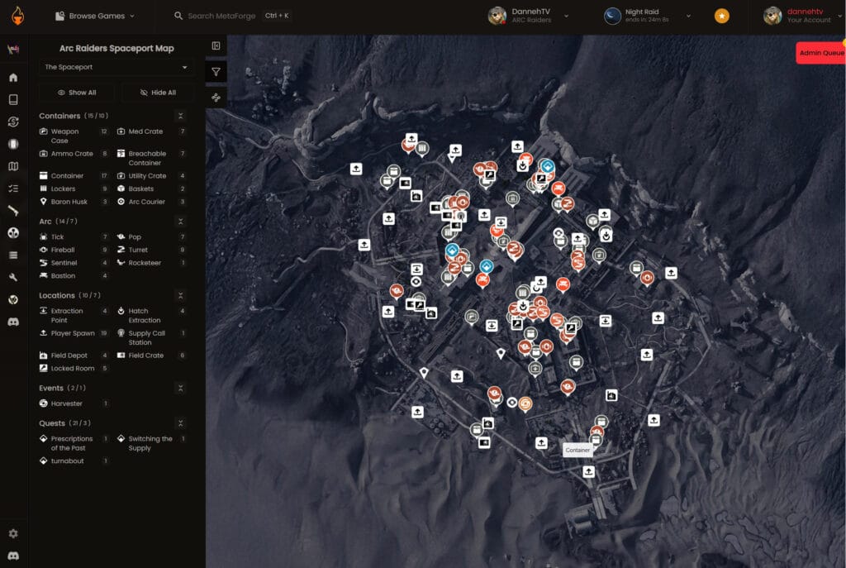Open The Spaceport map selection dropdown
This screenshot has height=568, width=846.
[115, 67]
